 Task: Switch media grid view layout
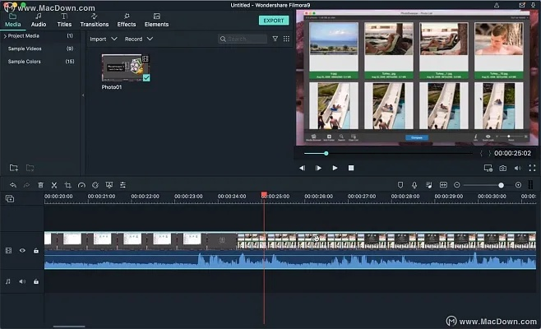(x=286, y=39)
